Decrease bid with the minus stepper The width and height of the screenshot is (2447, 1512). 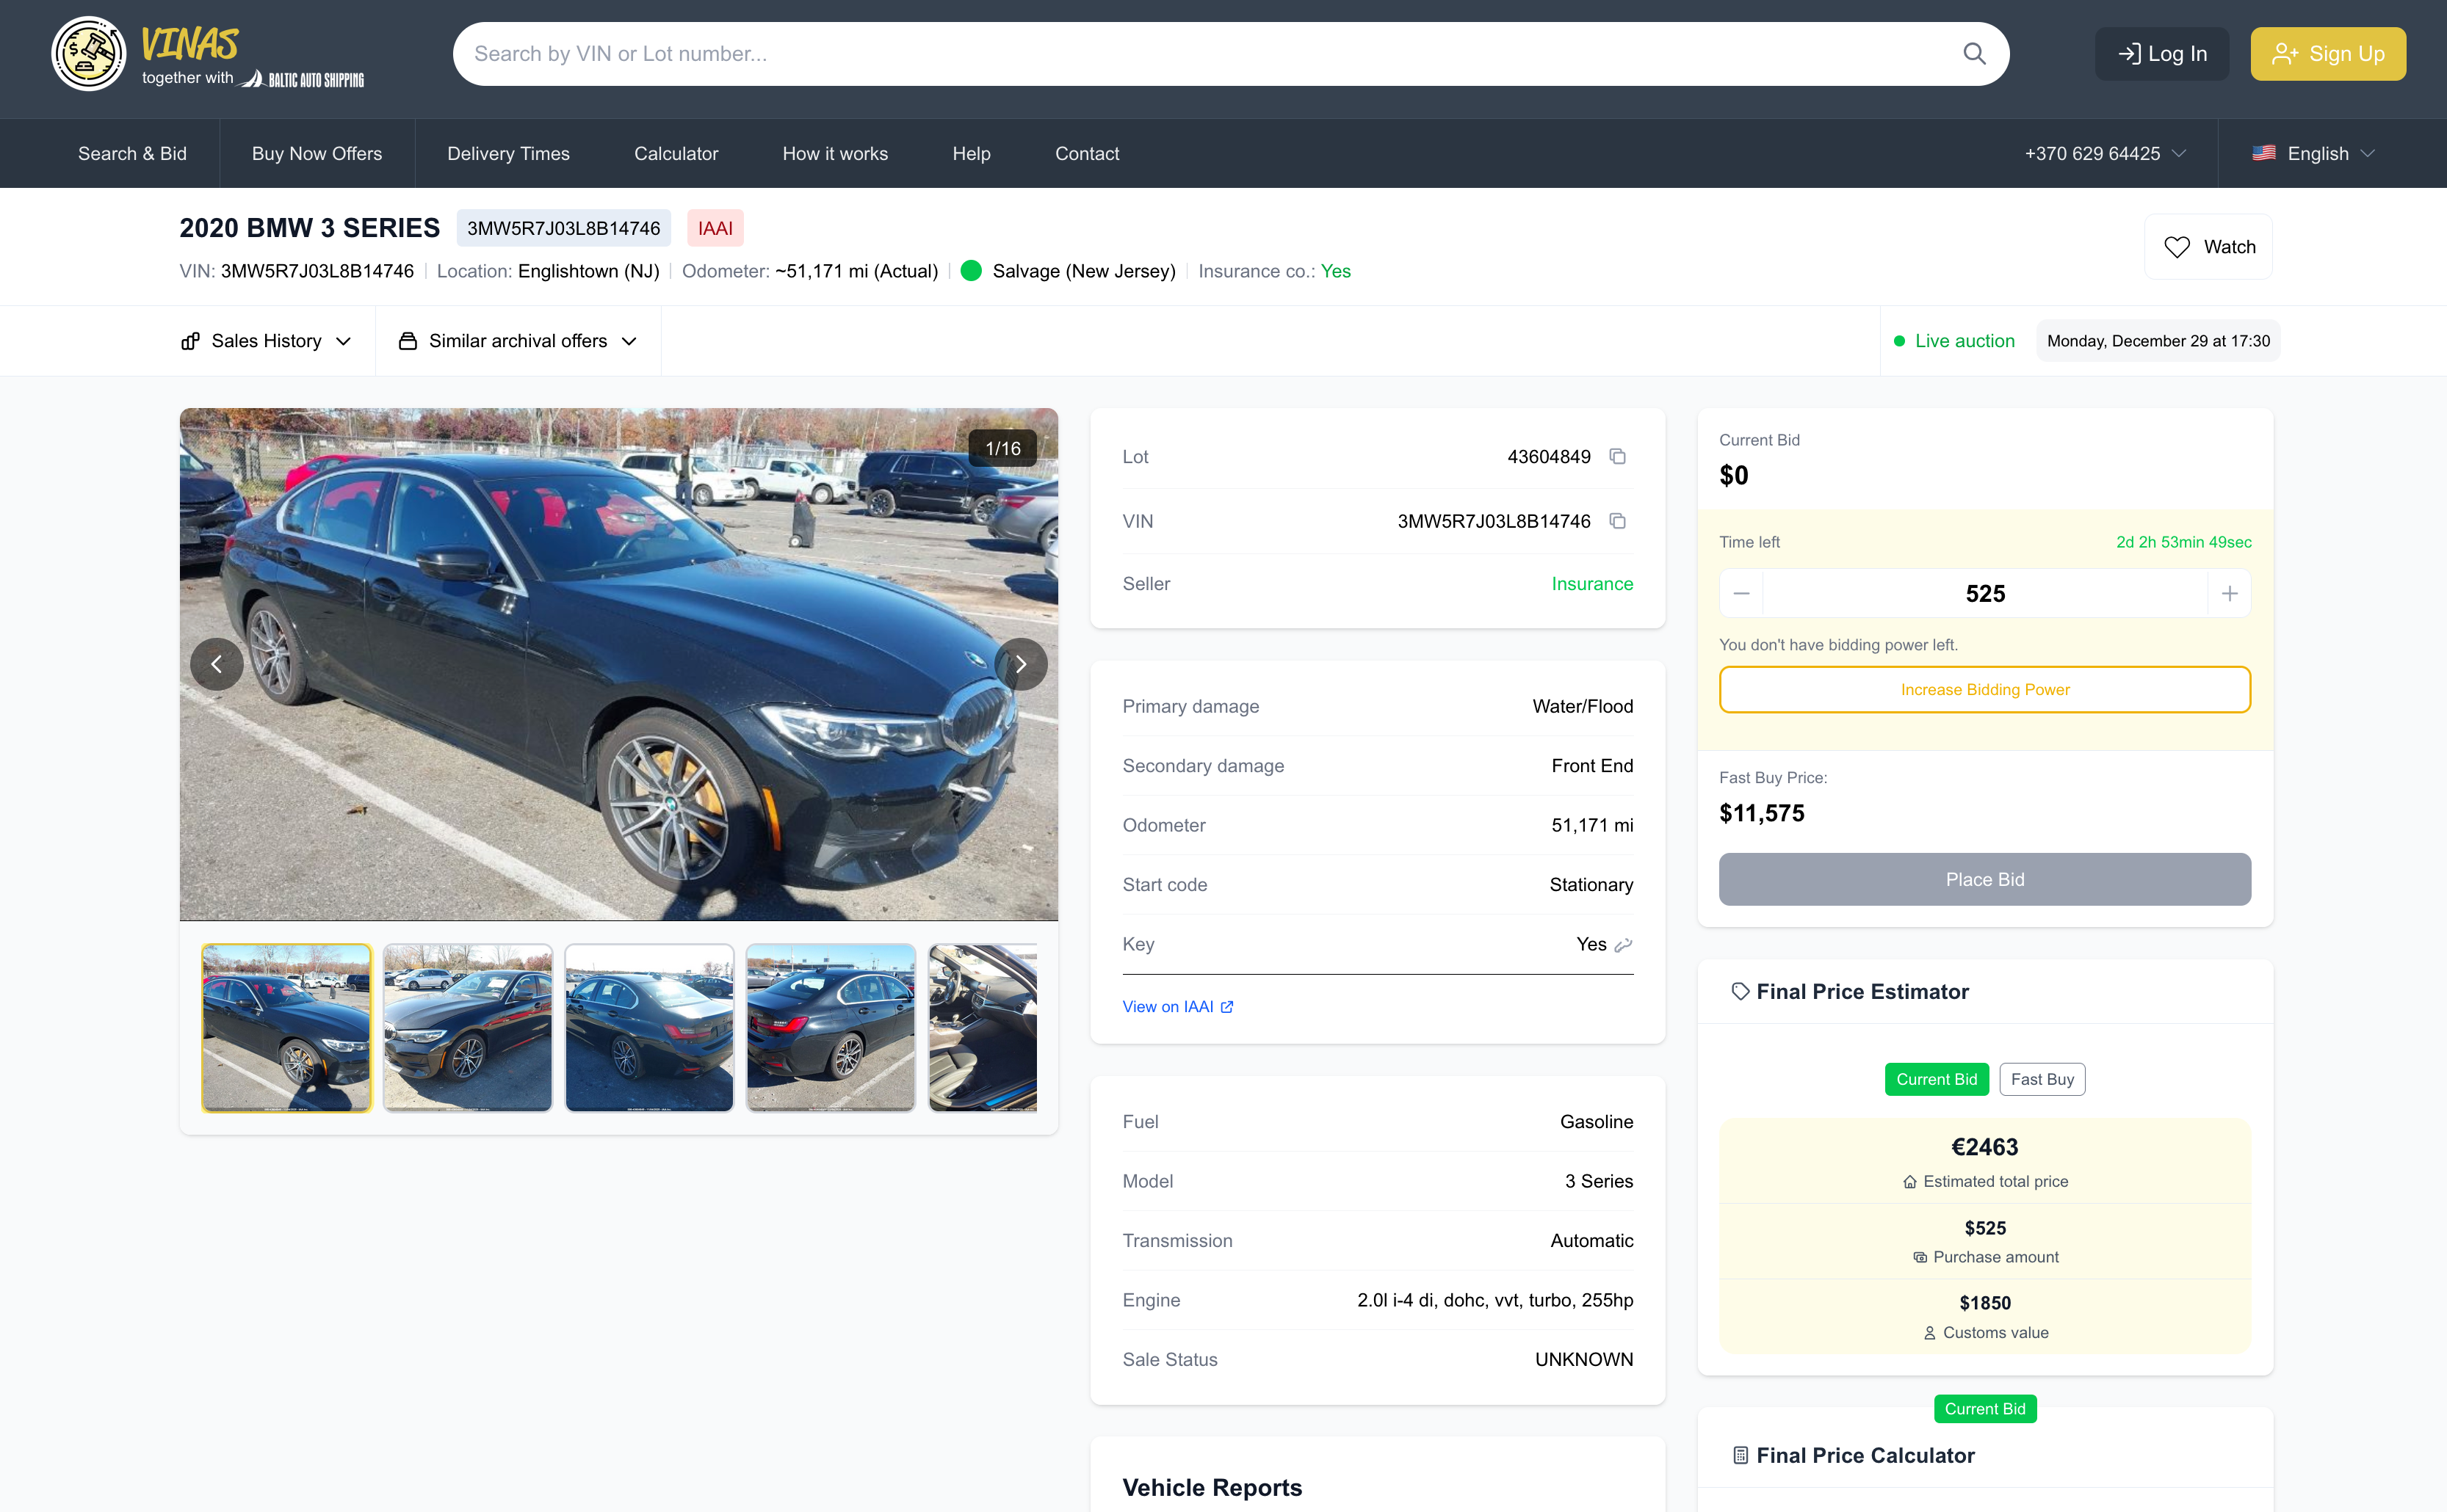[1741, 594]
